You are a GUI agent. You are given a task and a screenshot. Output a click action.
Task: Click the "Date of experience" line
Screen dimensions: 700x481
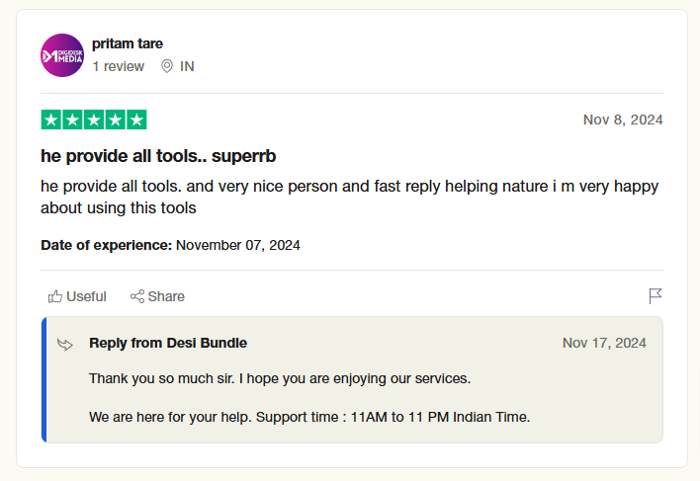[170, 244]
